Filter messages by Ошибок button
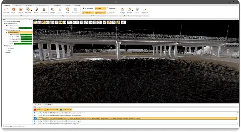The image size is (241, 132). tap(38, 110)
